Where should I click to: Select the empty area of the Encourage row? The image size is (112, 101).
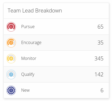pyautogui.click(x=69, y=43)
